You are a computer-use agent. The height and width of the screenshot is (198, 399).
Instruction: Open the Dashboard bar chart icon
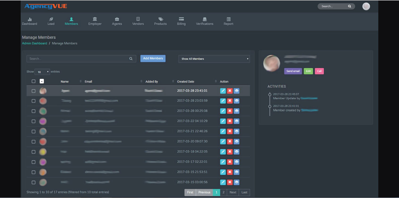click(x=30, y=19)
